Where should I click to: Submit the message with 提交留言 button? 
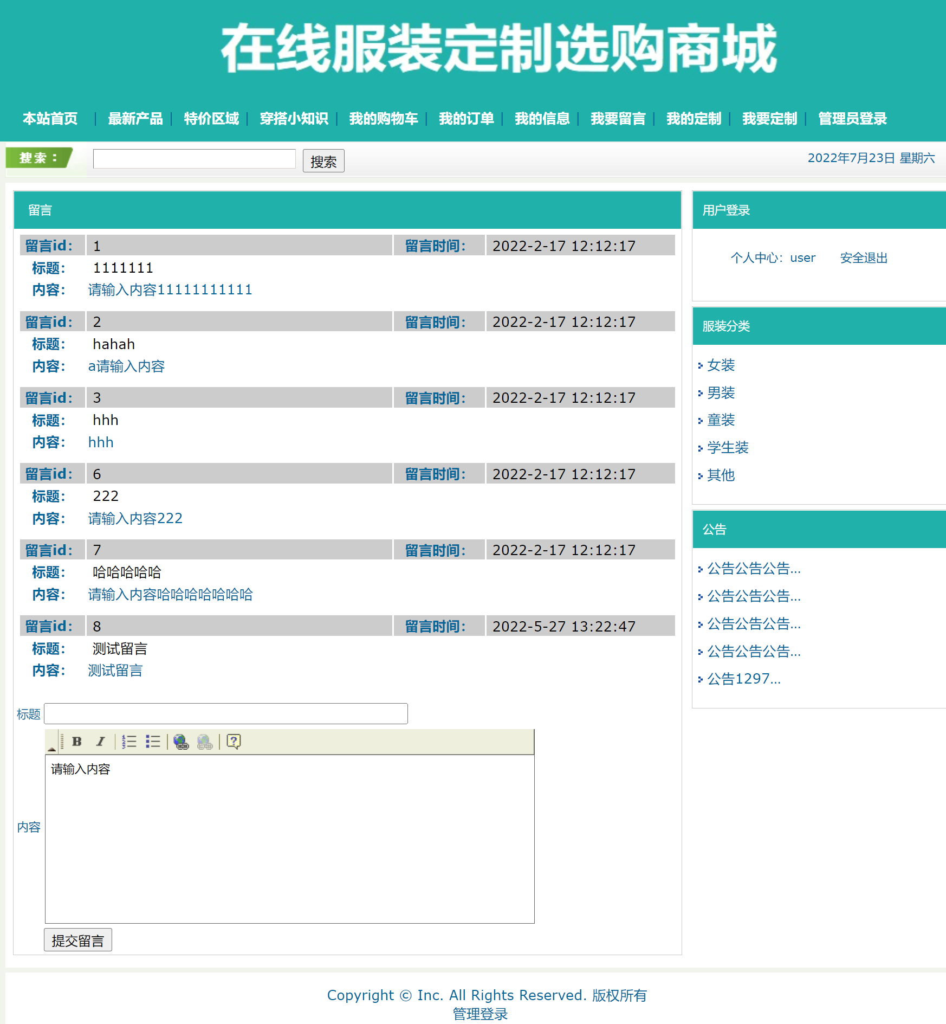(77, 939)
